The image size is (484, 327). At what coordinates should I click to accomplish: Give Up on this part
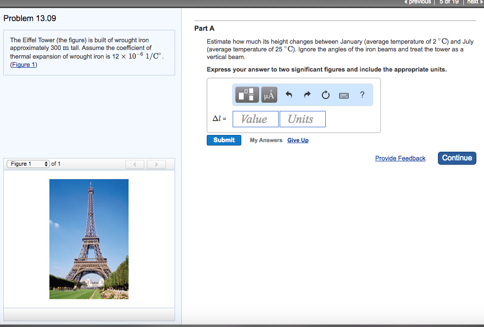pos(297,140)
